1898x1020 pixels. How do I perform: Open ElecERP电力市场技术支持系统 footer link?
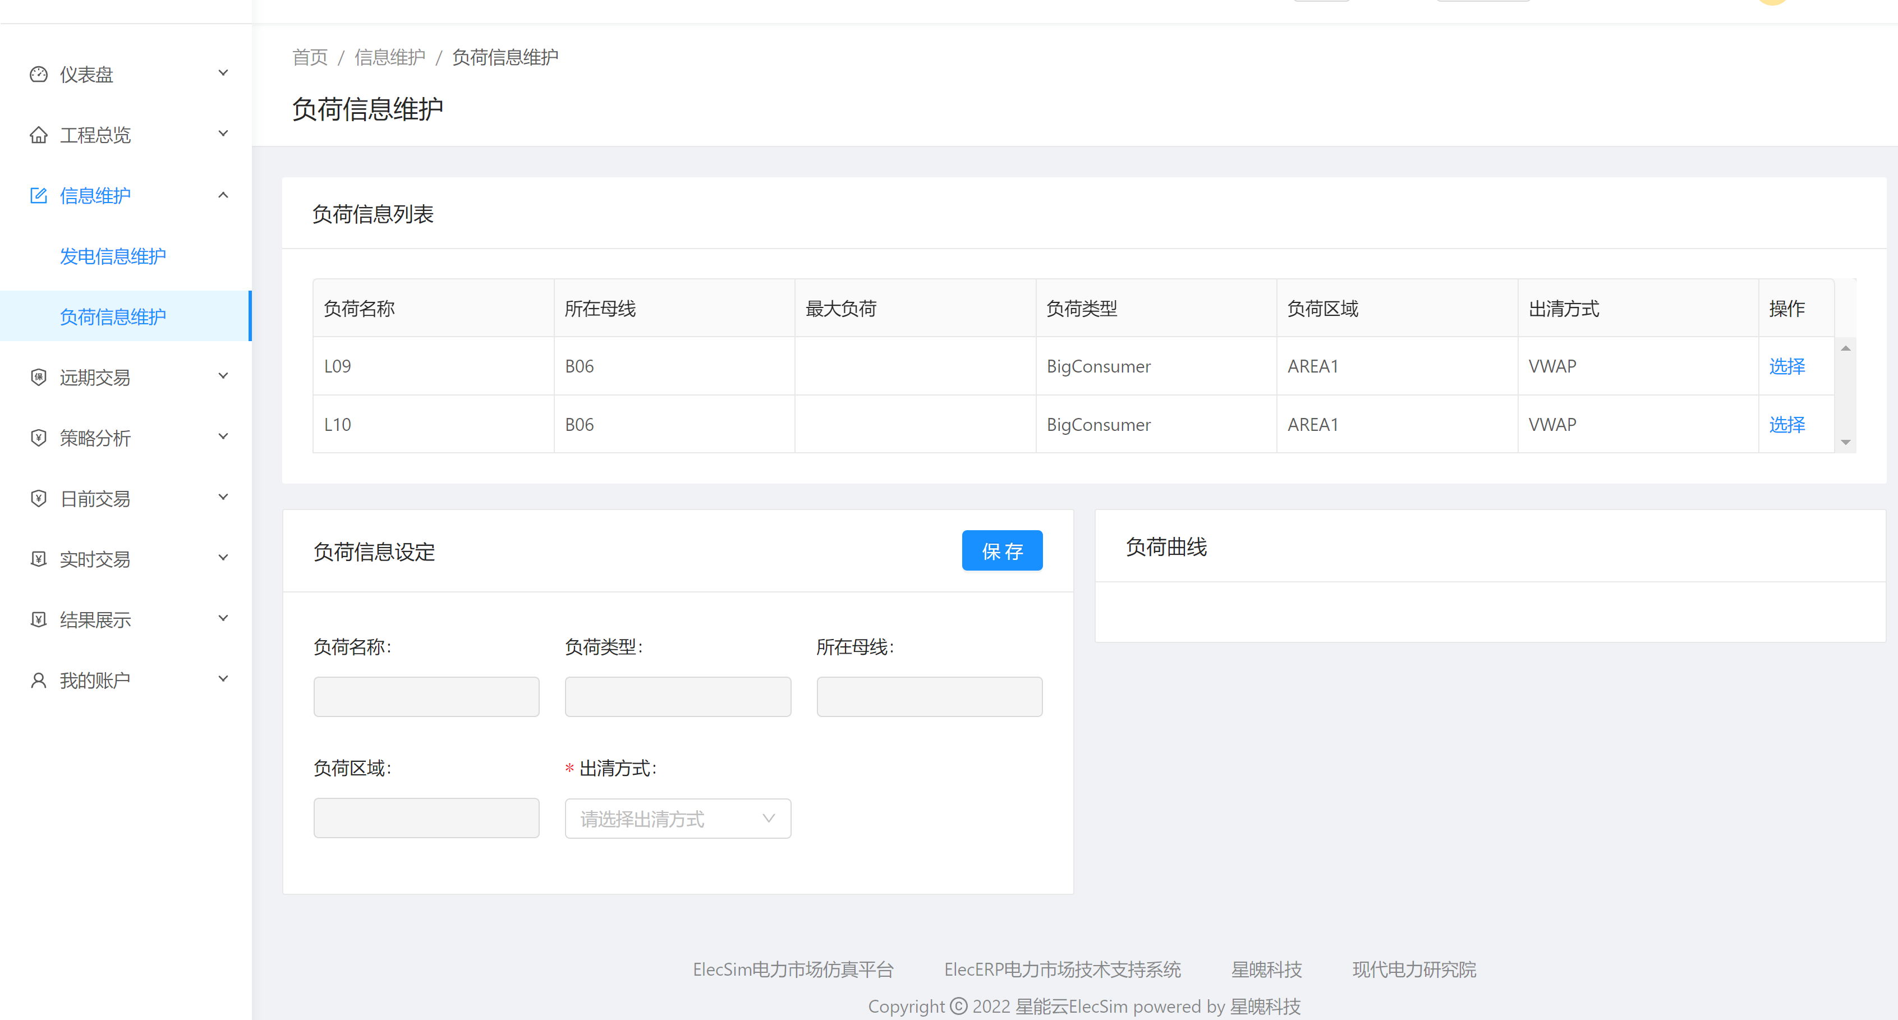[x=1063, y=969]
